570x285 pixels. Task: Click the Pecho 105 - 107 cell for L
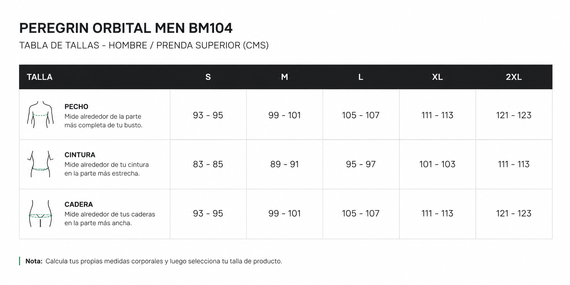pyautogui.click(x=361, y=115)
